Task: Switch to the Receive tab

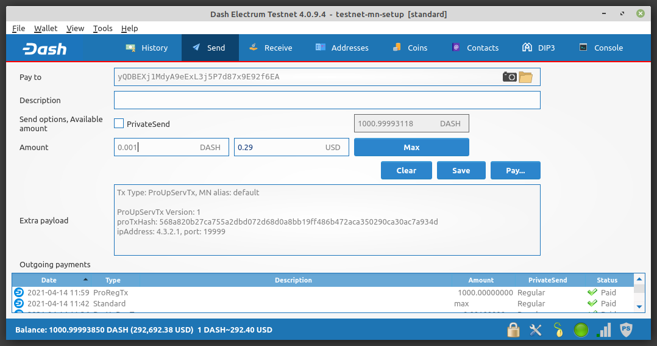Action: pyautogui.click(x=270, y=48)
